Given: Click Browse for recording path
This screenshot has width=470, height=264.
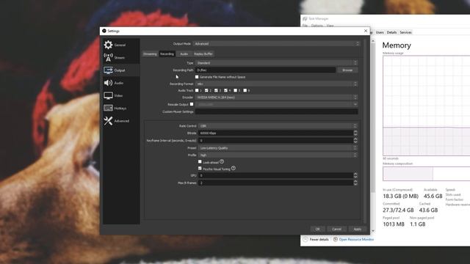Looking at the screenshot, I should click(x=347, y=70).
